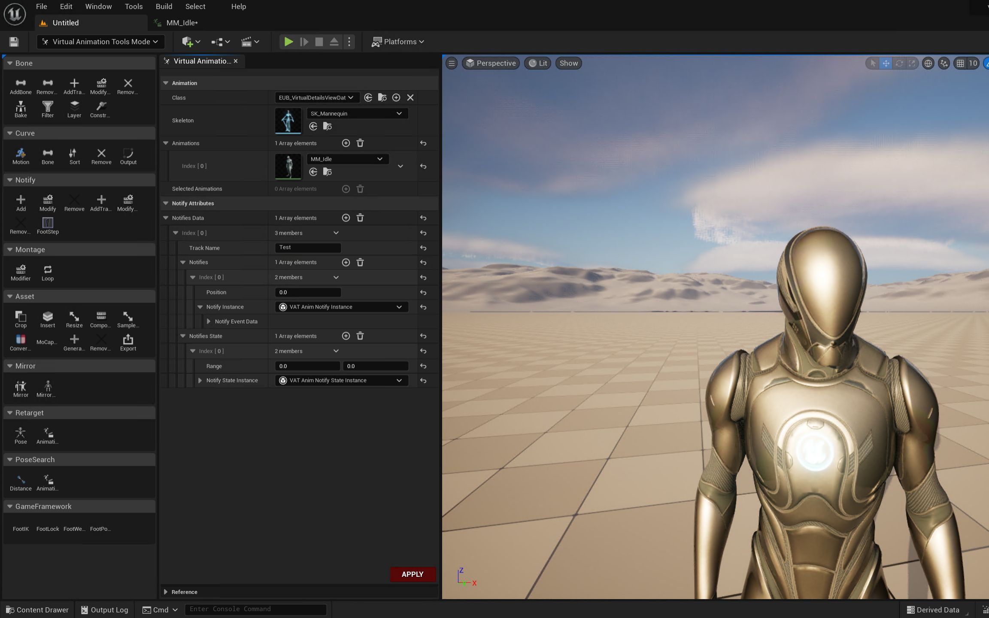The image size is (989, 618).
Task: Select the Pose tool in Retarget panel
Action: [x=21, y=434]
